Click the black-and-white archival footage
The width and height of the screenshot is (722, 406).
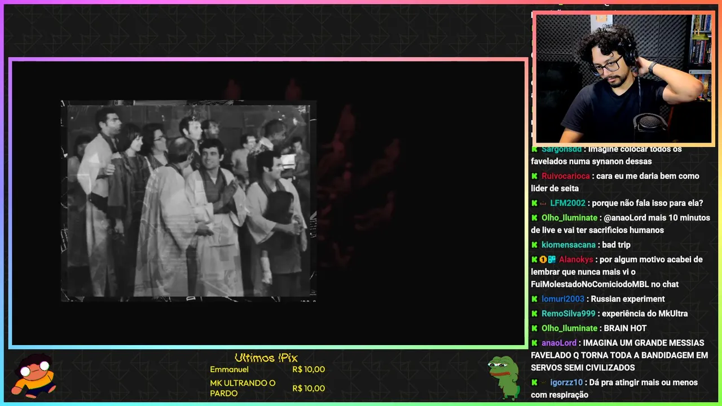pyautogui.click(x=188, y=201)
